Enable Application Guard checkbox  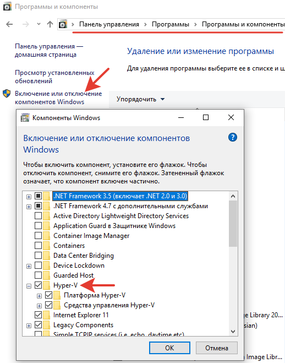[38, 226]
